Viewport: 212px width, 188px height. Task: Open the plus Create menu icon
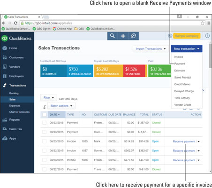click(x=123, y=36)
